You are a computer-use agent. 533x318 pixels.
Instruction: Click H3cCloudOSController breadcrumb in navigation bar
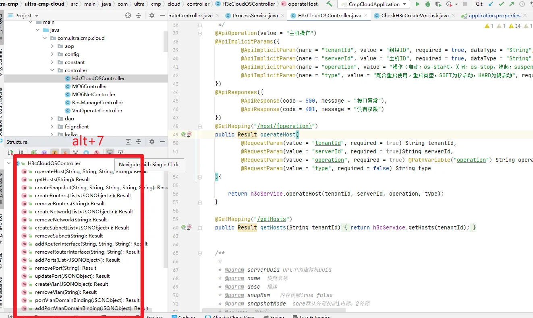(x=246, y=4)
